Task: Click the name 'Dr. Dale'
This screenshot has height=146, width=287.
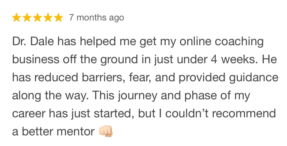Action: coord(33,42)
